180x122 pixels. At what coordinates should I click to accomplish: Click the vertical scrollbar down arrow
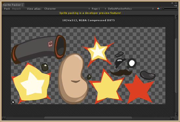coord(176,114)
